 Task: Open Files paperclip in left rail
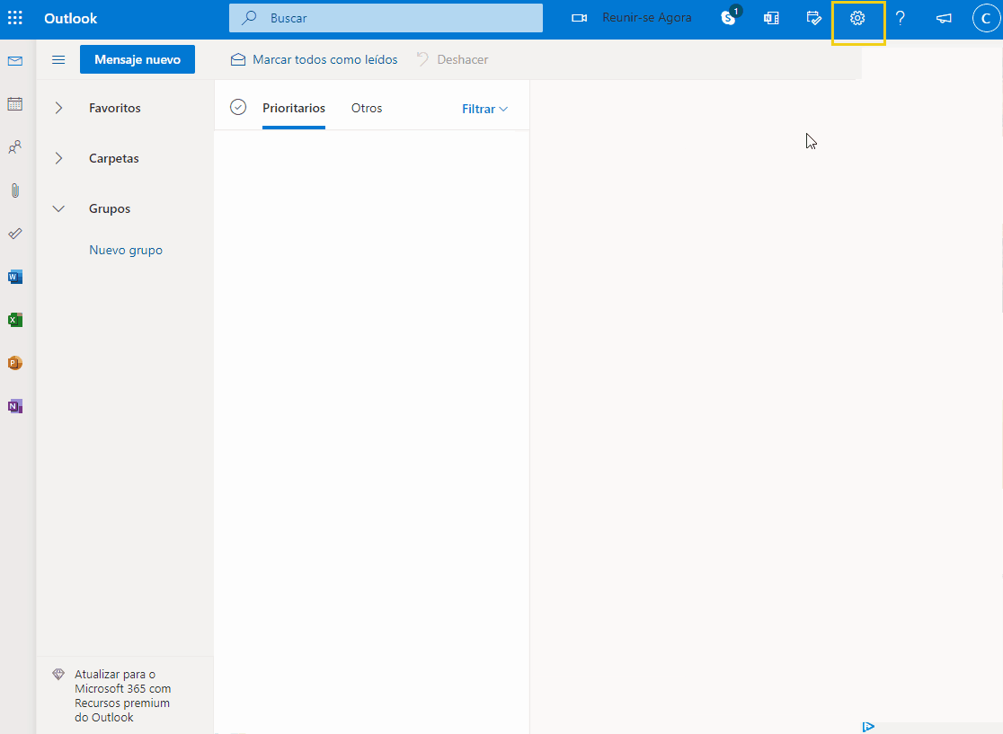(15, 190)
